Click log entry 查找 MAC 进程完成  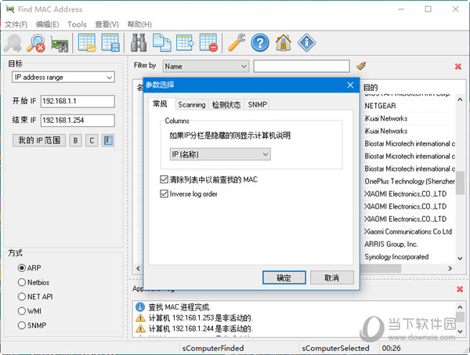tap(180, 307)
